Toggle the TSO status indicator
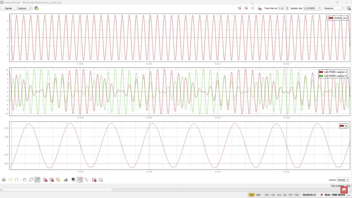Image resolution: width=352 pixels, height=198 pixels. 251,195
